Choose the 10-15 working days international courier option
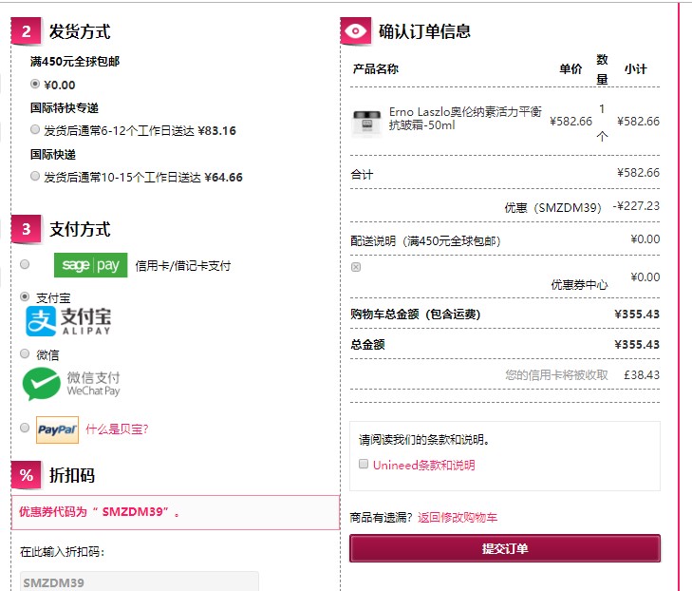The image size is (692, 591). tap(35, 176)
